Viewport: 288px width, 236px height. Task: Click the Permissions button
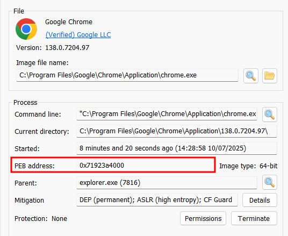point(203,218)
